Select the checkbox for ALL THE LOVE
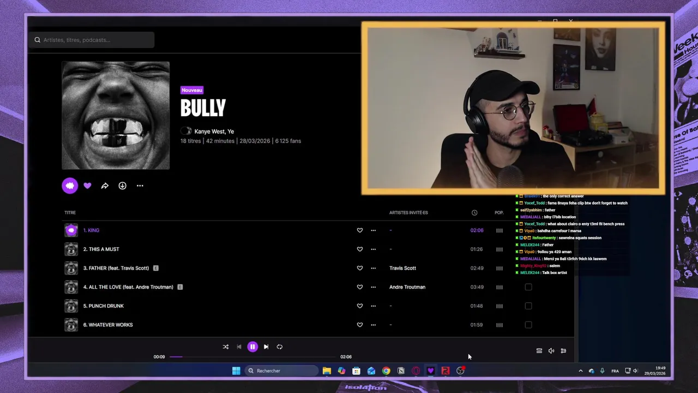698x393 pixels. pos(528,287)
